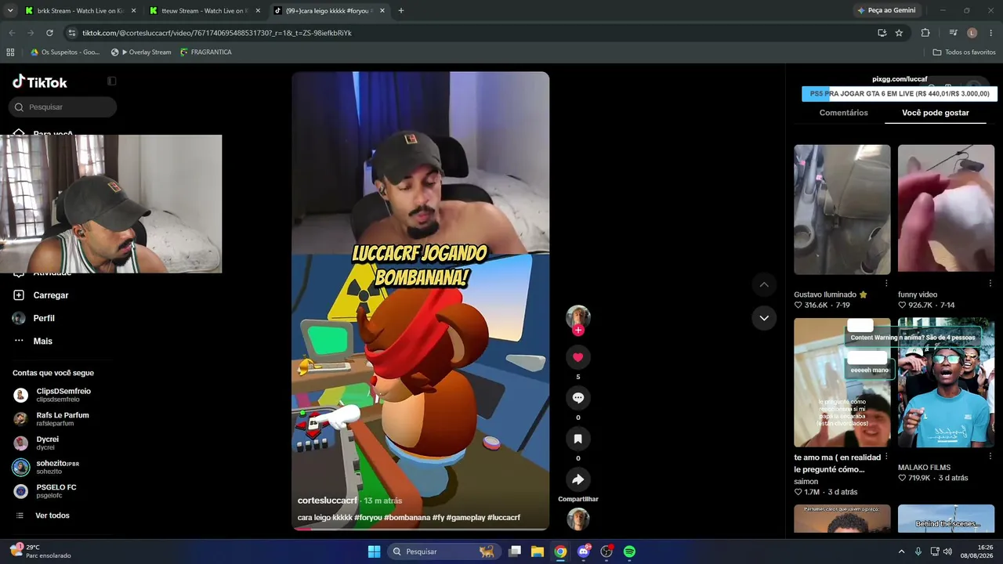Share the video using the arrow icon
Screen dimensions: 1003x564
click(578, 479)
